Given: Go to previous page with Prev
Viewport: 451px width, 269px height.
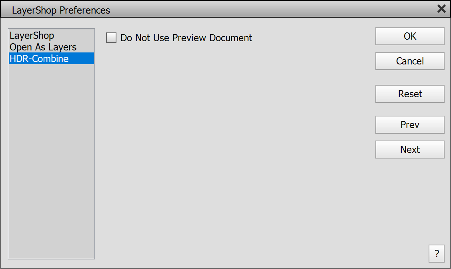Looking at the screenshot, I should (x=410, y=125).
